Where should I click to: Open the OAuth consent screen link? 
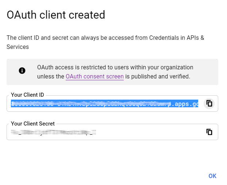click(x=95, y=77)
